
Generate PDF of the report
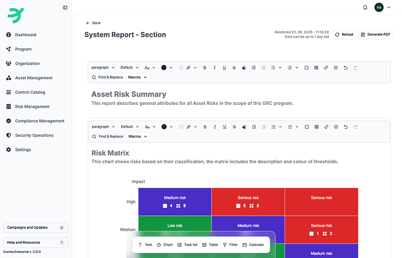pyautogui.click(x=375, y=34)
